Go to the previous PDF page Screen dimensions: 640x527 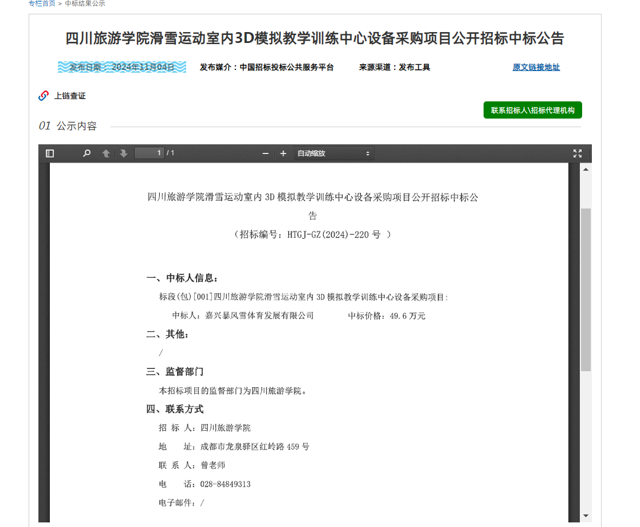pos(106,154)
